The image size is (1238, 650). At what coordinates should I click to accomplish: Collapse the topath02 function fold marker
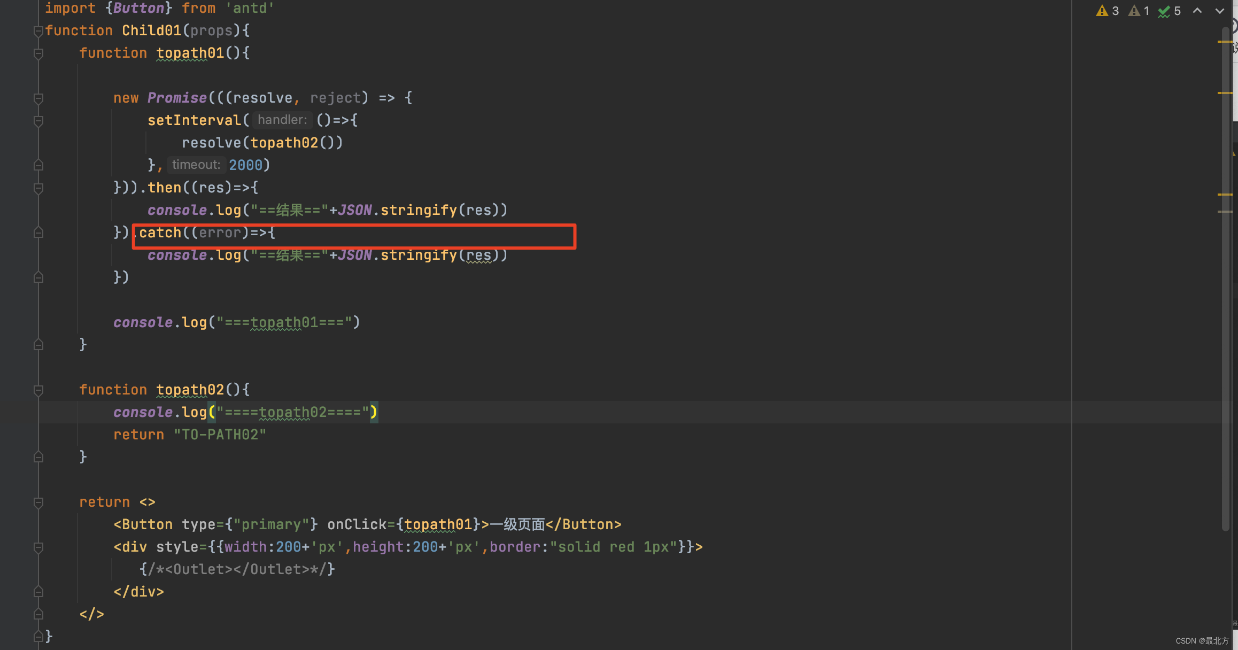(38, 390)
